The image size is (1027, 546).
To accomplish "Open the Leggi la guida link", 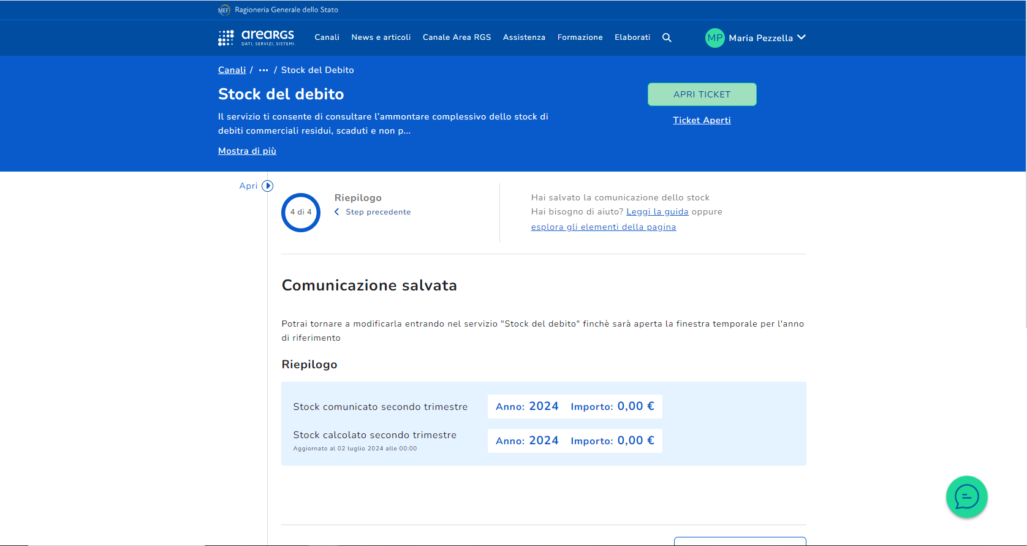I will click(657, 212).
